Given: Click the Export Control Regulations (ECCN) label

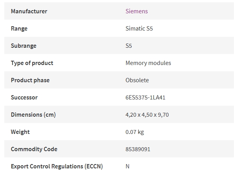Looking at the screenshot, I should [57, 166].
